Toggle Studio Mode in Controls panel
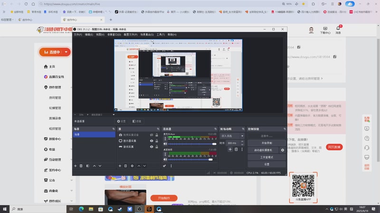Viewport: 380px width, 213px height. (266, 157)
